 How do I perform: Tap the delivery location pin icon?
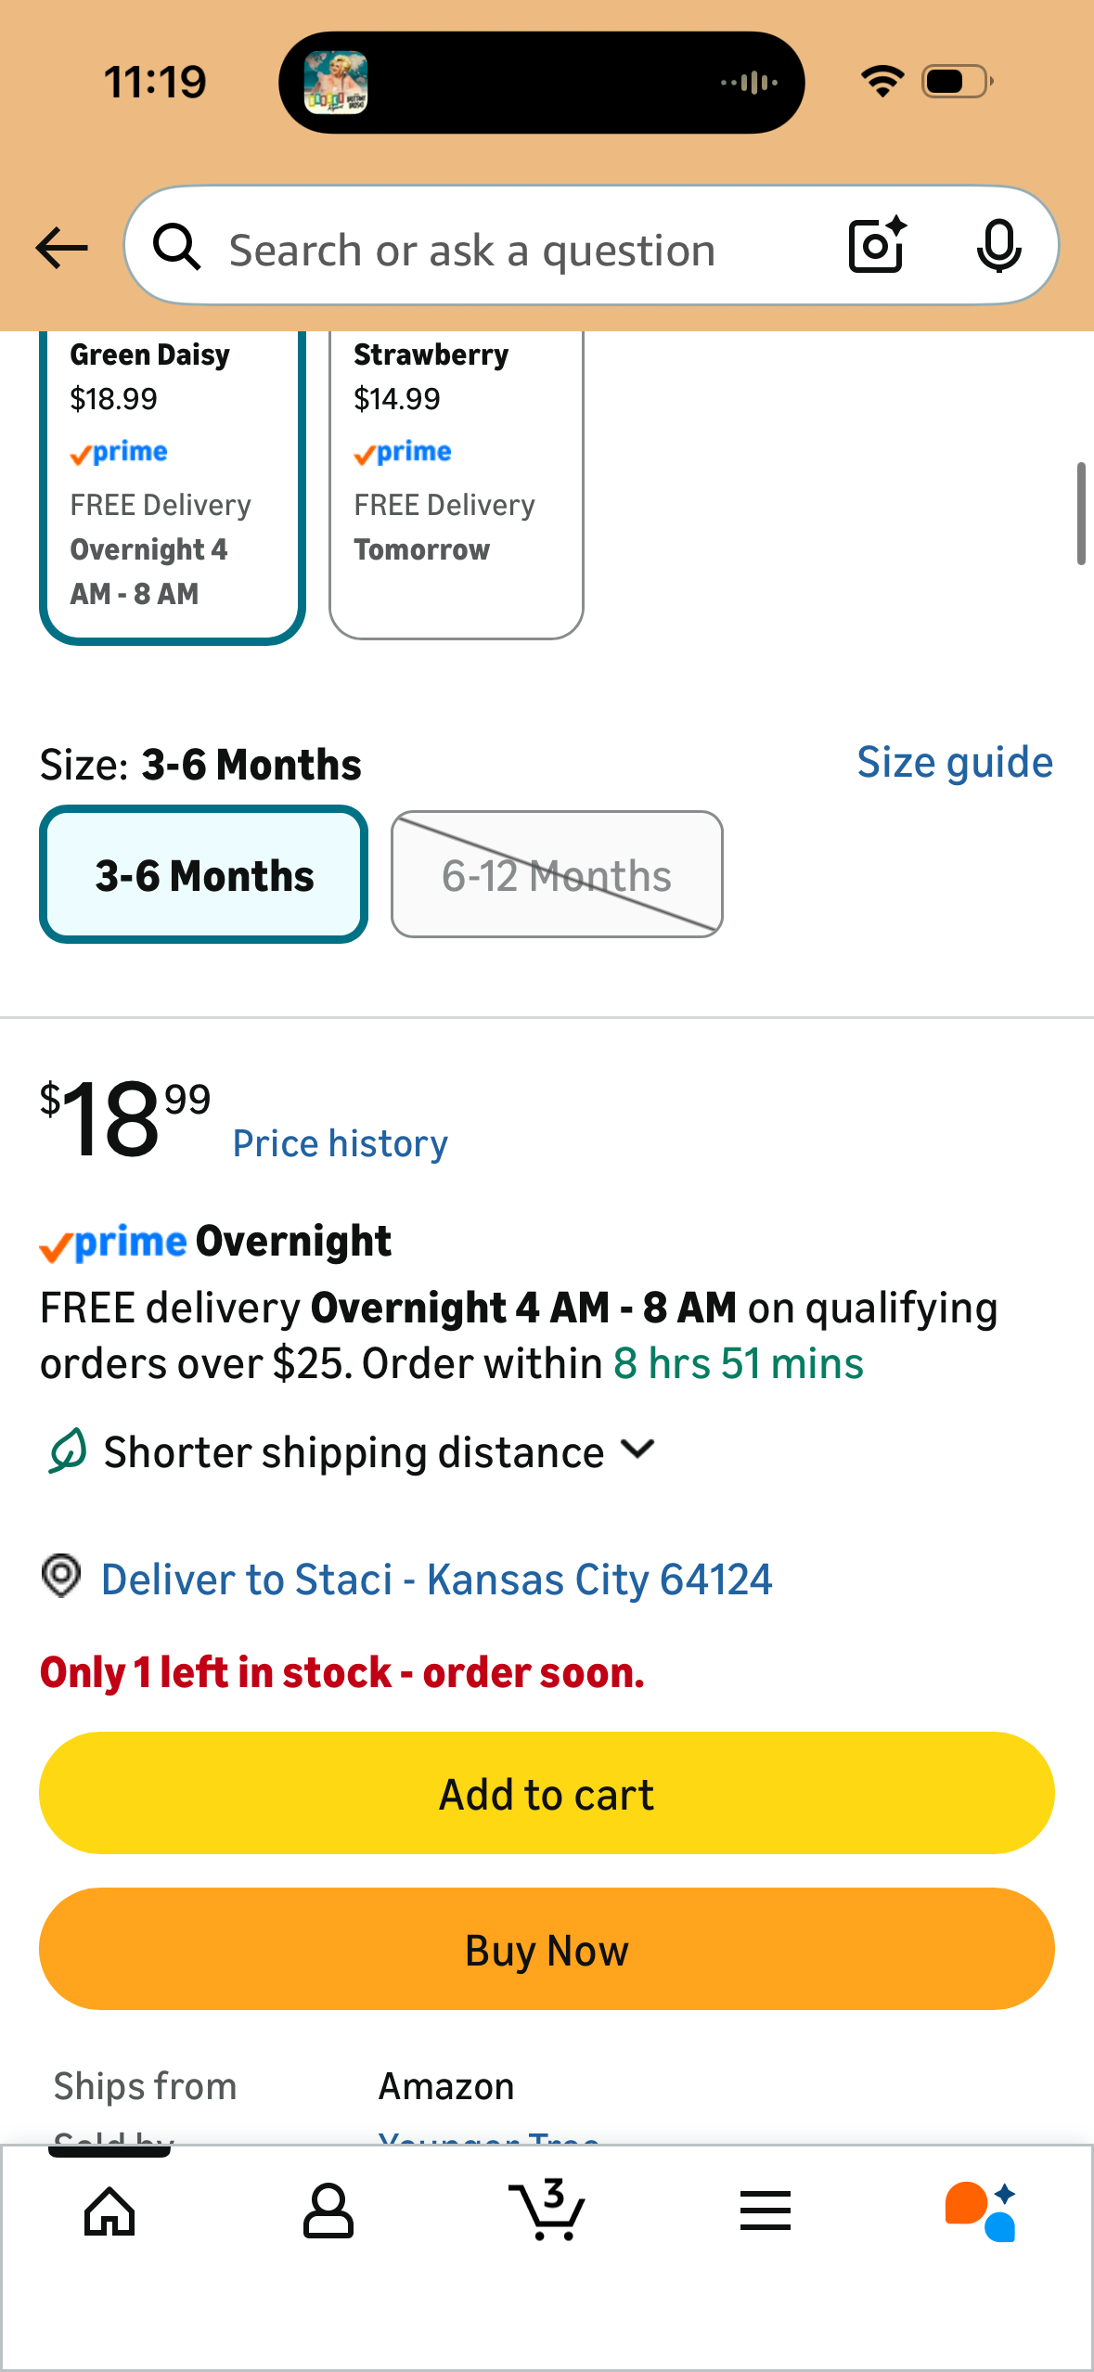pos(61,1577)
